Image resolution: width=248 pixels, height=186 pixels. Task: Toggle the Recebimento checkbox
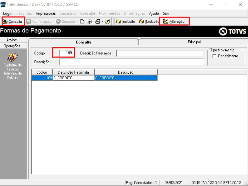pyautogui.click(x=214, y=56)
